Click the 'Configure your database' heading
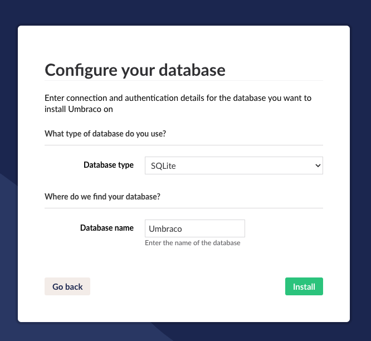The width and height of the screenshot is (371, 341). [x=135, y=70]
